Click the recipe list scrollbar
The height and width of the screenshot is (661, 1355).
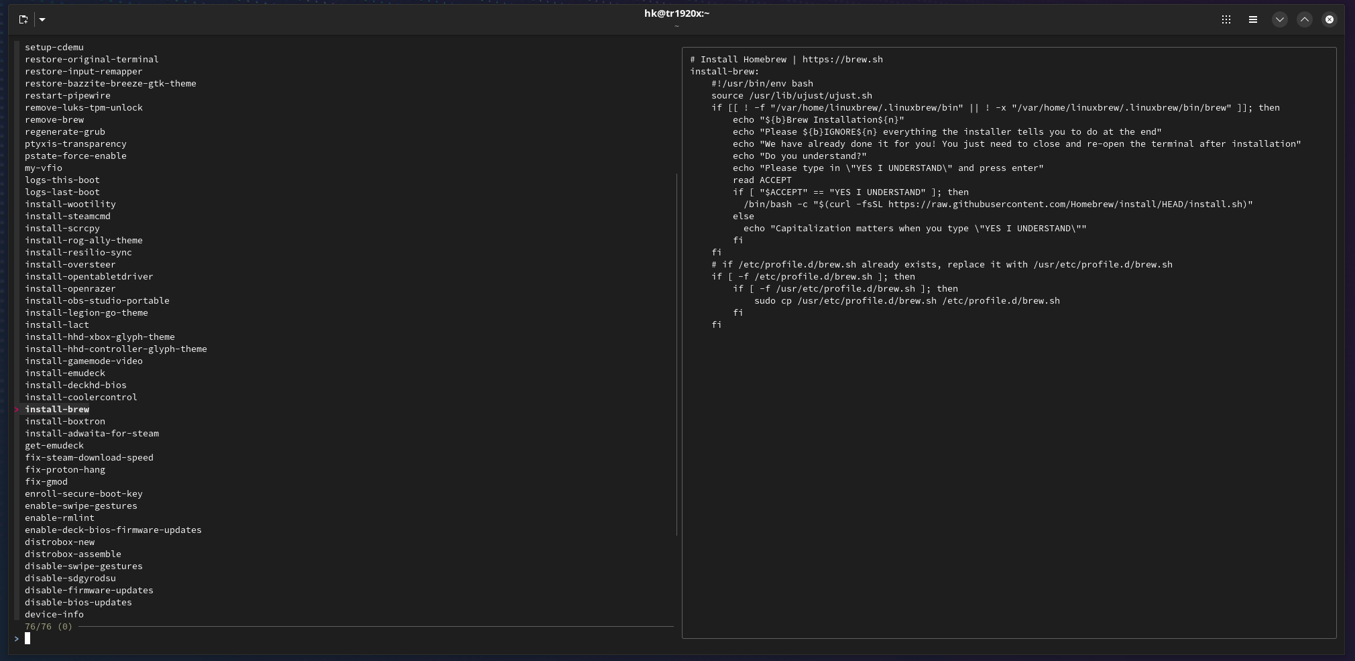click(x=677, y=355)
